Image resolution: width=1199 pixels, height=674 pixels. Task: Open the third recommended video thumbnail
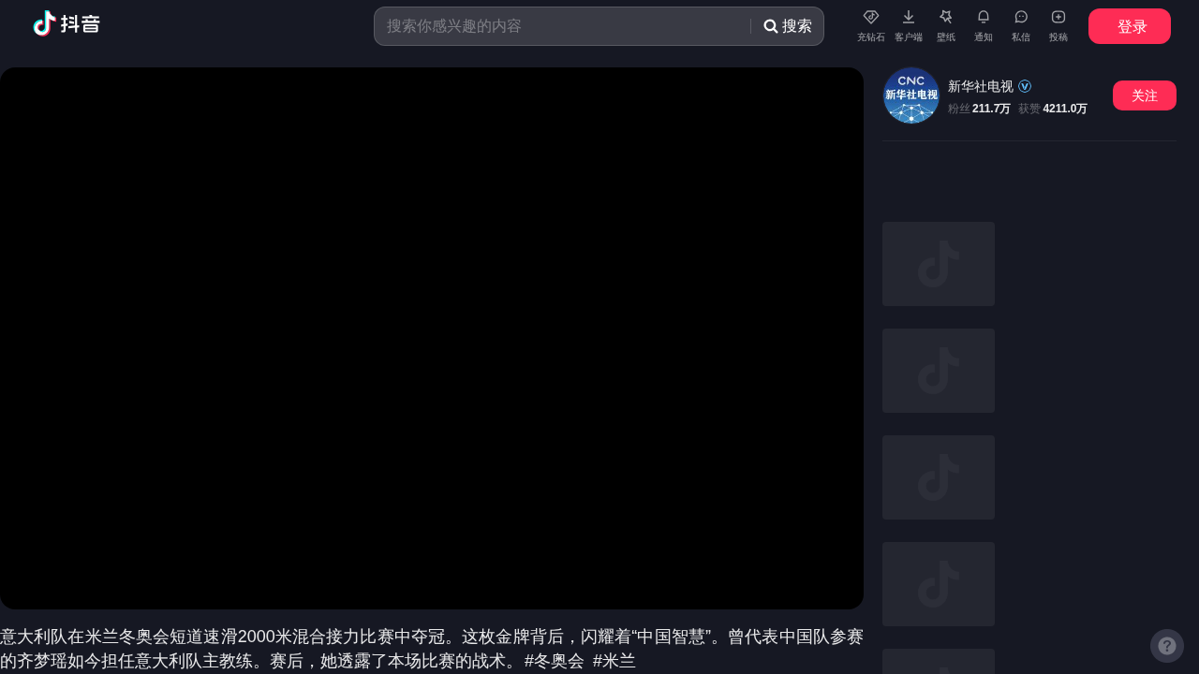pos(938,477)
